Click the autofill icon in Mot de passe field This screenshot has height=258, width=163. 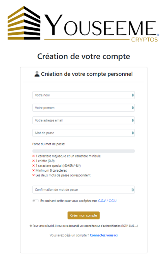pyautogui.click(x=133, y=133)
